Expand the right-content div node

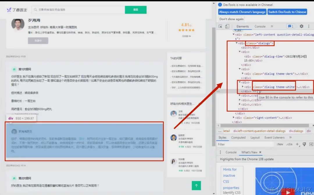(x=233, y=117)
